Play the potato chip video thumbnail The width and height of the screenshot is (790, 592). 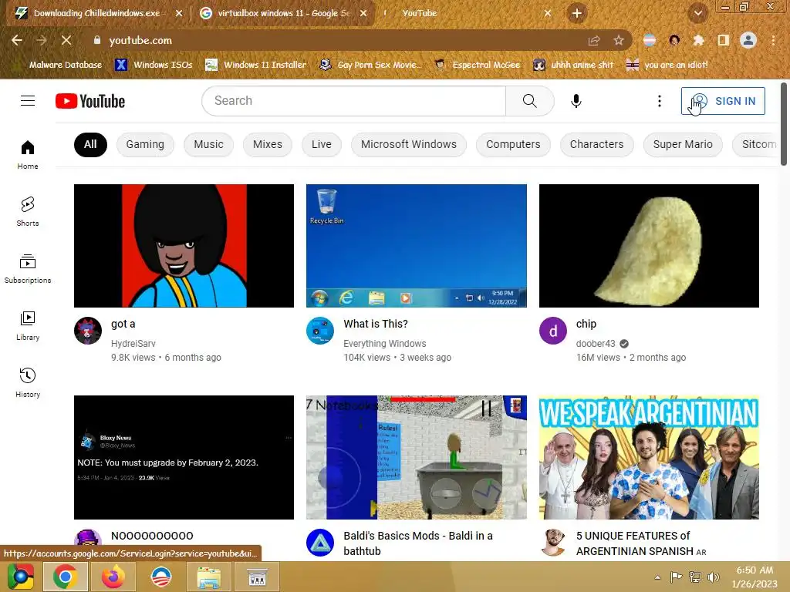point(649,246)
